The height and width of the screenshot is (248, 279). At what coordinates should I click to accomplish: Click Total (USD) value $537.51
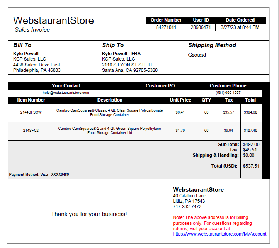point(251,166)
